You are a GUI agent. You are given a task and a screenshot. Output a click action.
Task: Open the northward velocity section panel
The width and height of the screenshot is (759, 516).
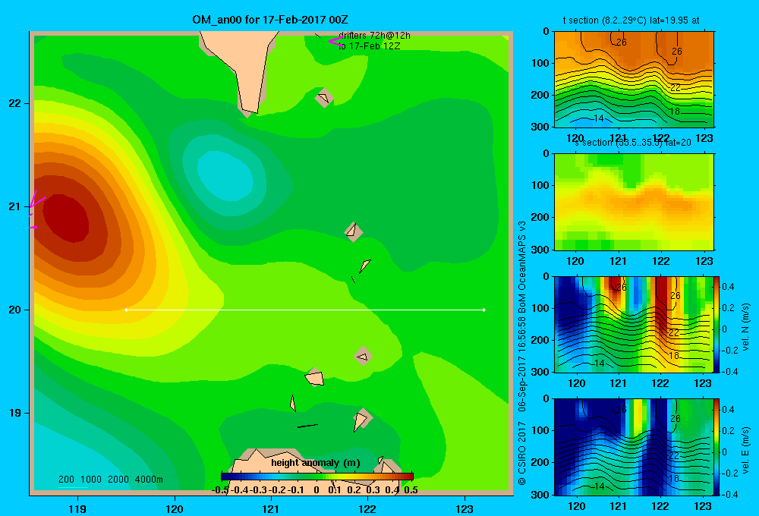pos(634,324)
